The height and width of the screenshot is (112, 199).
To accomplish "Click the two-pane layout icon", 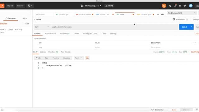I will tap(197, 110).
